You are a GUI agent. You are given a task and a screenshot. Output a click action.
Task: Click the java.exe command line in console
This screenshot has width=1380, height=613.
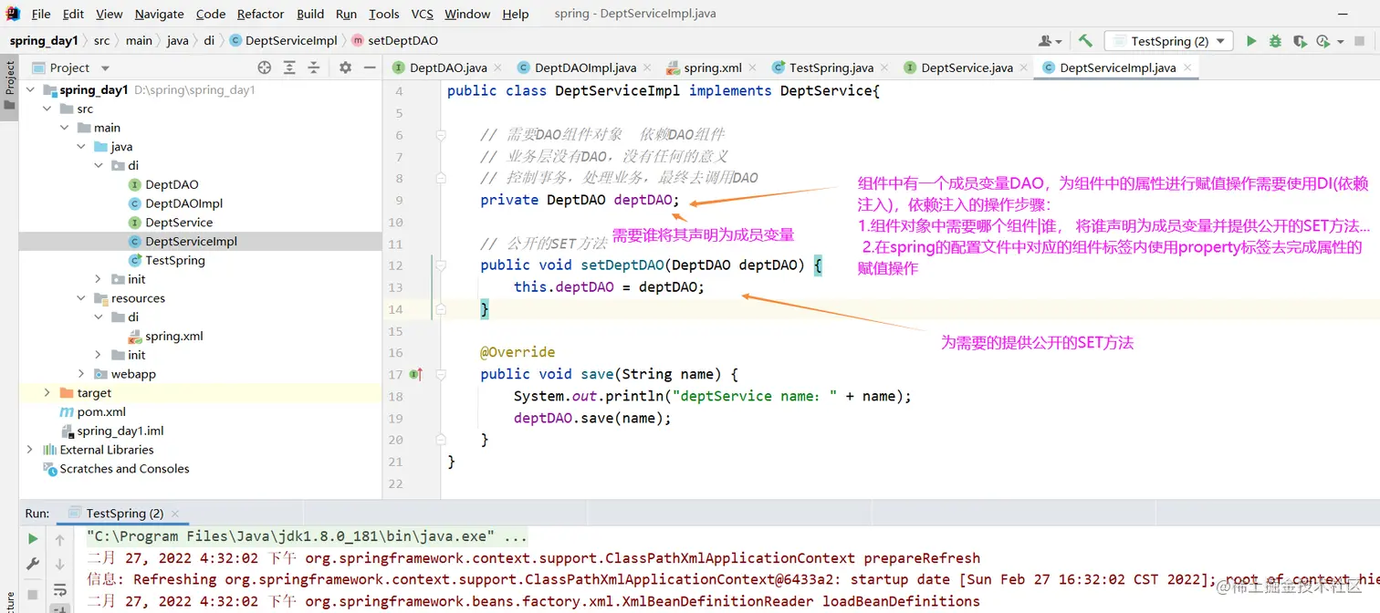tap(307, 536)
